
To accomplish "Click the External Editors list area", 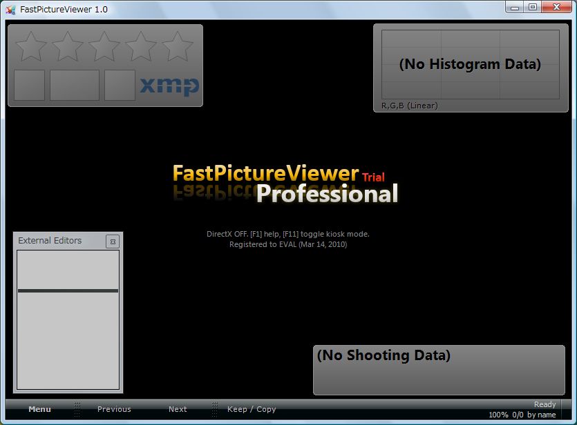I will (x=68, y=319).
